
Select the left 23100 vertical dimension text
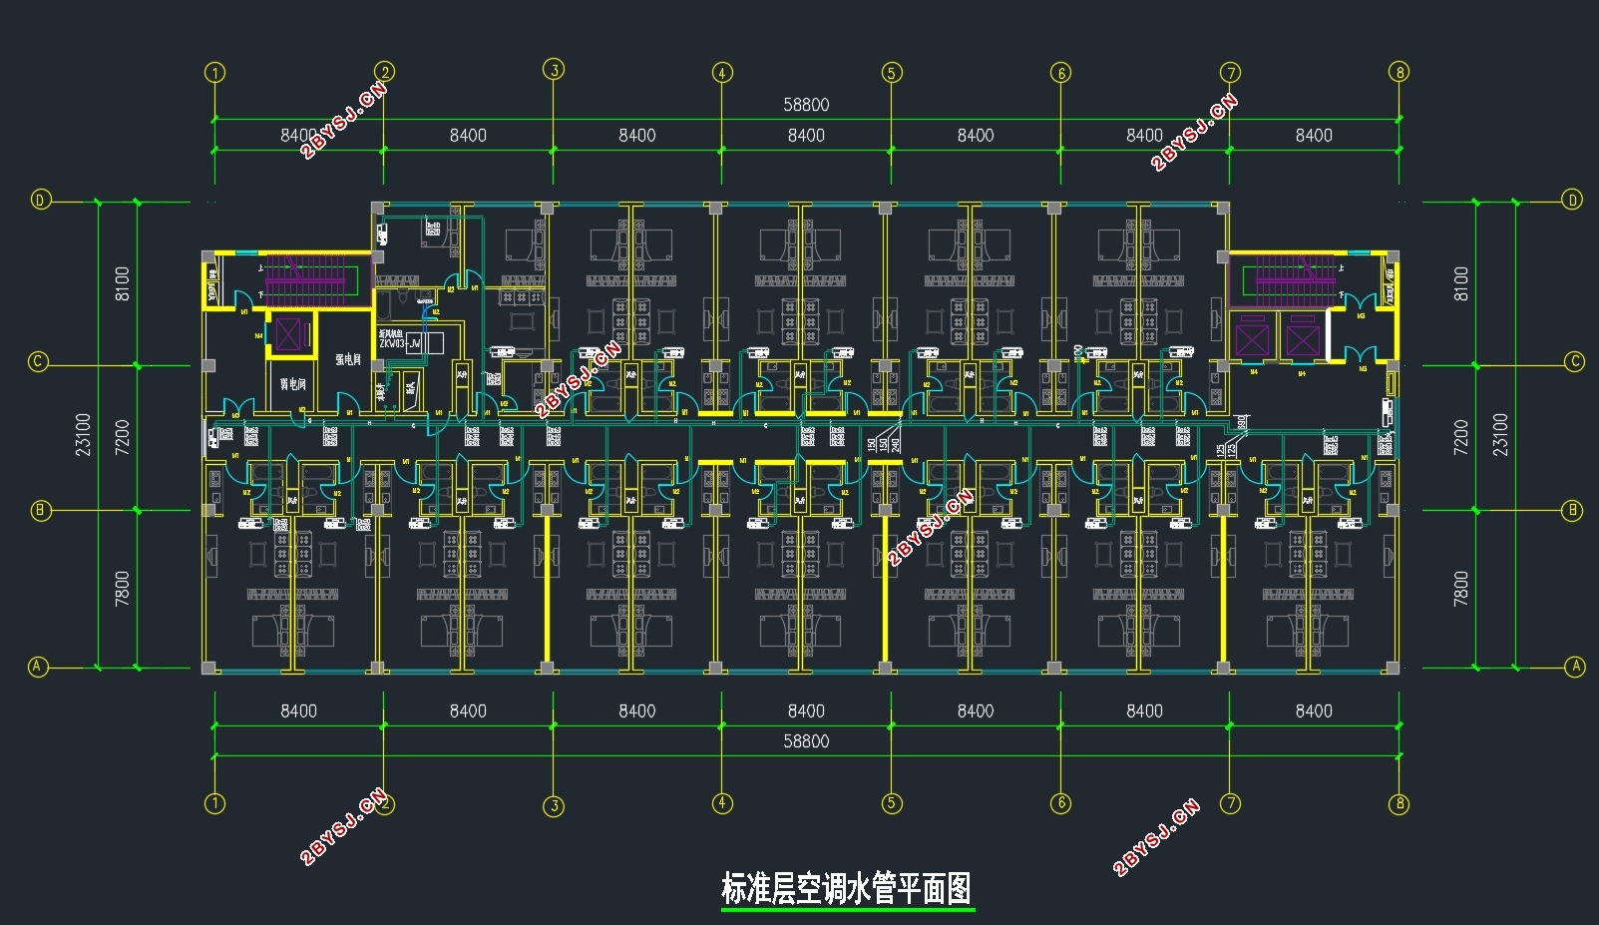point(83,435)
